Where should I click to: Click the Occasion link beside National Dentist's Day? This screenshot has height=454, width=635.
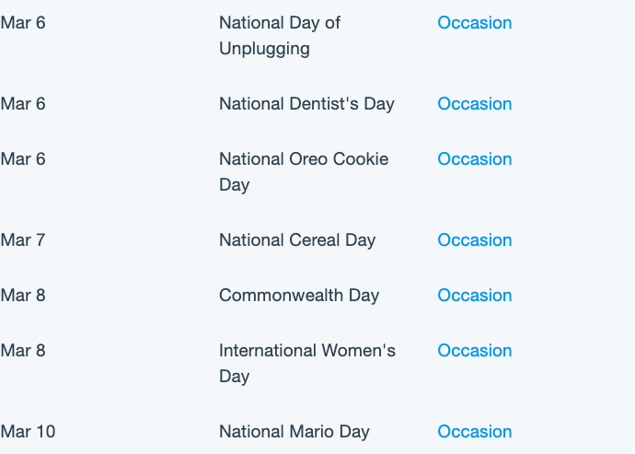(x=475, y=104)
